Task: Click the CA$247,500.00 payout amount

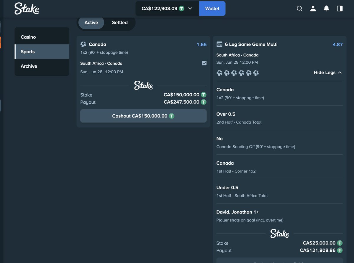Action: pos(181,102)
